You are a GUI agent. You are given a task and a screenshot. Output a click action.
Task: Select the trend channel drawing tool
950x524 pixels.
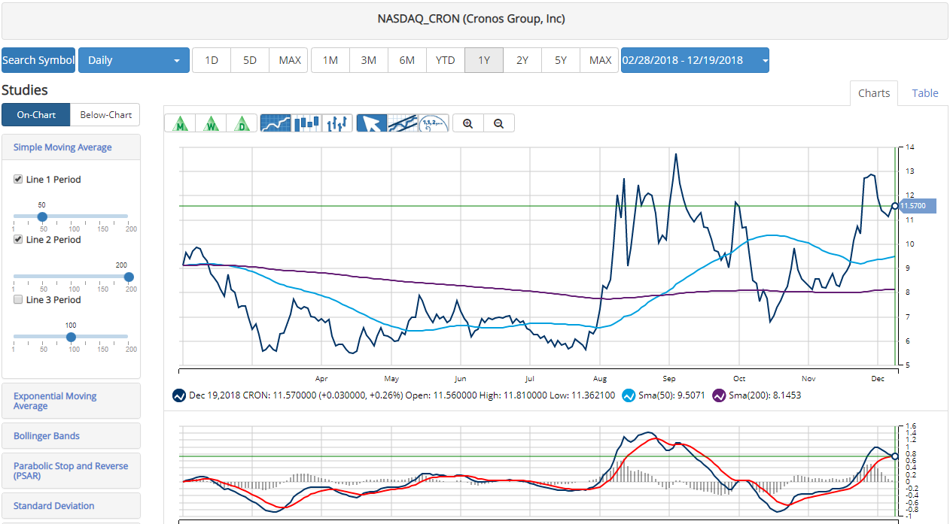tap(403, 123)
